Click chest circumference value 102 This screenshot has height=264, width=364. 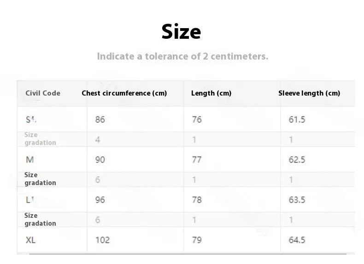click(x=102, y=240)
